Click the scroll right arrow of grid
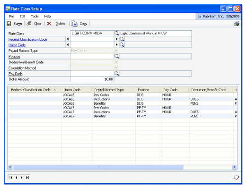Viewport: 246px width, 188px height. click(x=234, y=167)
